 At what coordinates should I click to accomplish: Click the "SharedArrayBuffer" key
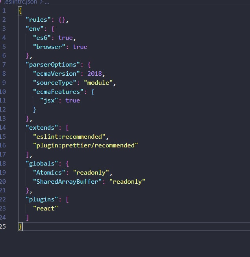(x=67, y=182)
